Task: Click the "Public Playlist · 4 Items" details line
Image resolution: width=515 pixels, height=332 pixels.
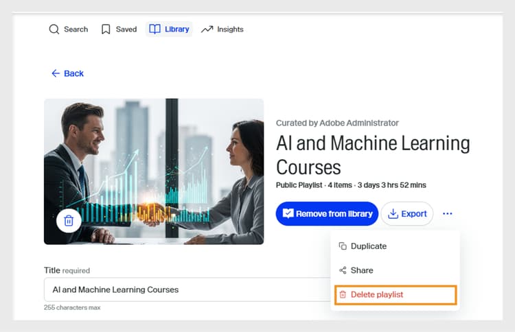Action: pyautogui.click(x=351, y=185)
